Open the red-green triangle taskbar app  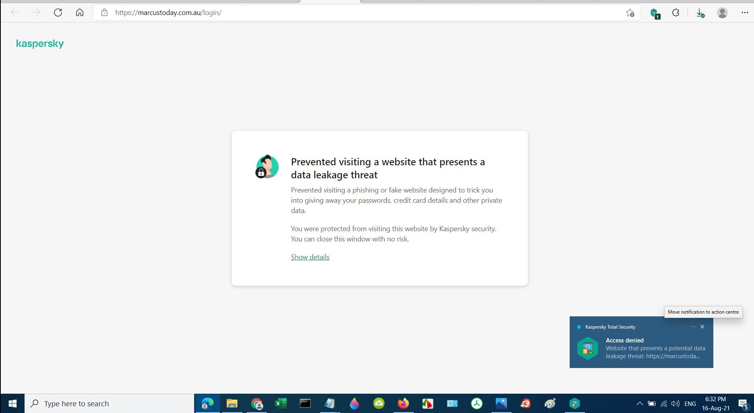428,404
